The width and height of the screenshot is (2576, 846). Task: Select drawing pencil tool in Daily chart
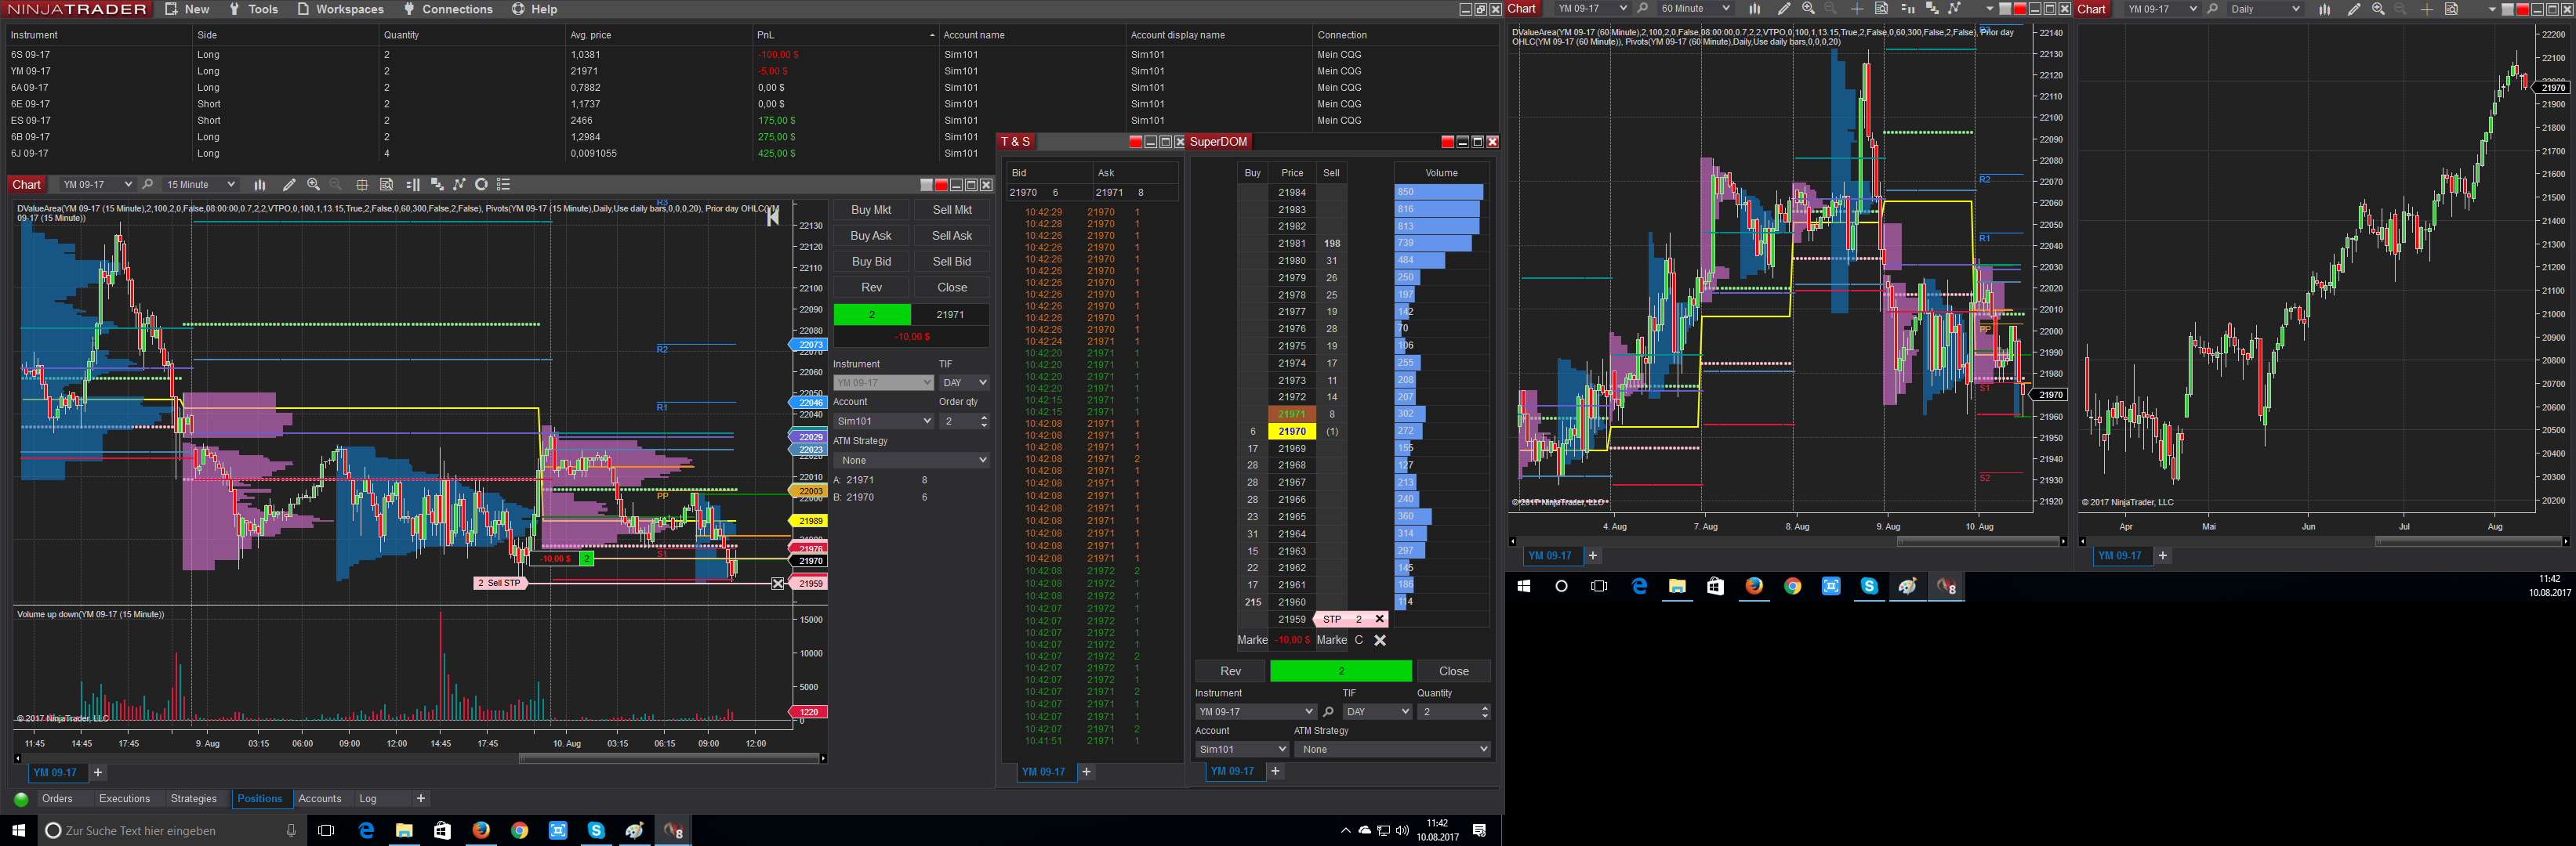coord(2354,9)
